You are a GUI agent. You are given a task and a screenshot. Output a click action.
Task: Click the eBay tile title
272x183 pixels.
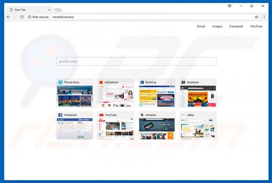pyautogui.click(x=190, y=115)
